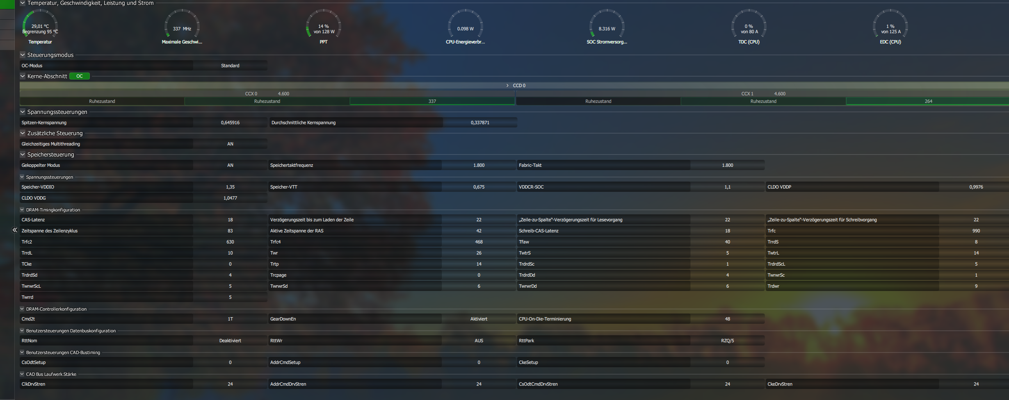Click the TDC (CPU) gauge

pos(749,25)
